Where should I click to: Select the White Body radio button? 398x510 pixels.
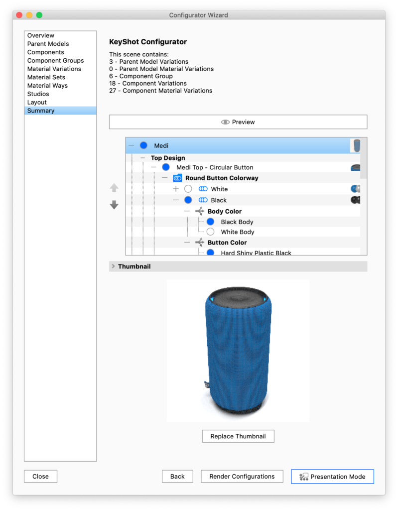pyautogui.click(x=210, y=232)
